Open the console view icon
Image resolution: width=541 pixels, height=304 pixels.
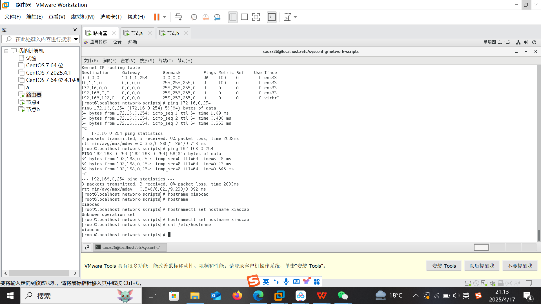click(272, 17)
